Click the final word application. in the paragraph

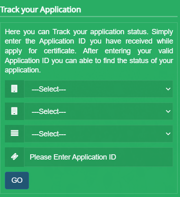click(x=23, y=70)
